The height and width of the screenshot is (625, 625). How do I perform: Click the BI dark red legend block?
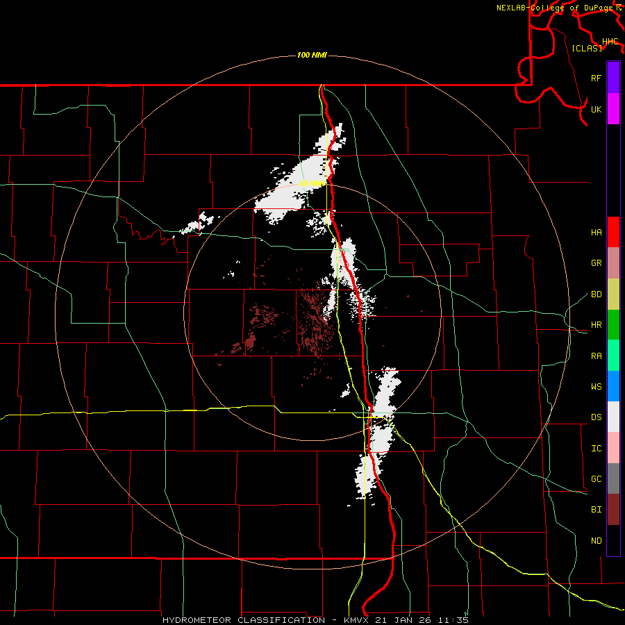pos(613,509)
